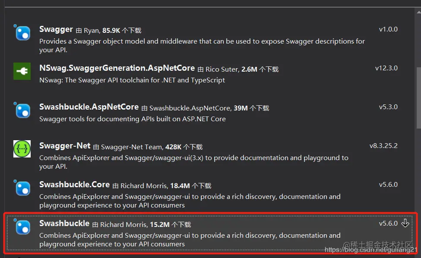This screenshot has height=258, width=421.
Task: Click the Swashbuckle.Core package icon
Action: pos(22,188)
